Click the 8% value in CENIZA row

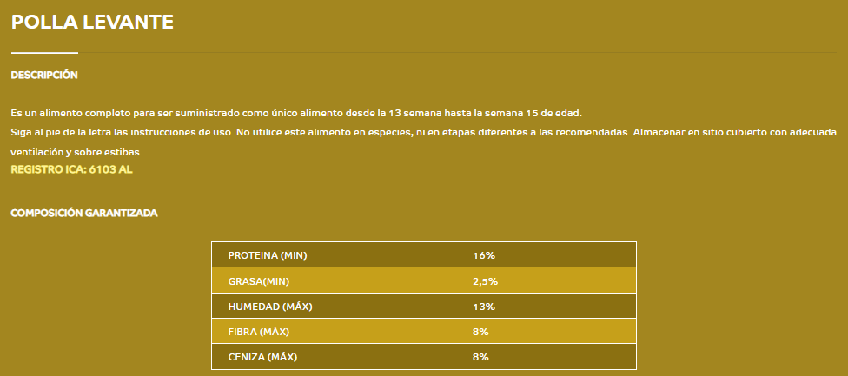480,357
